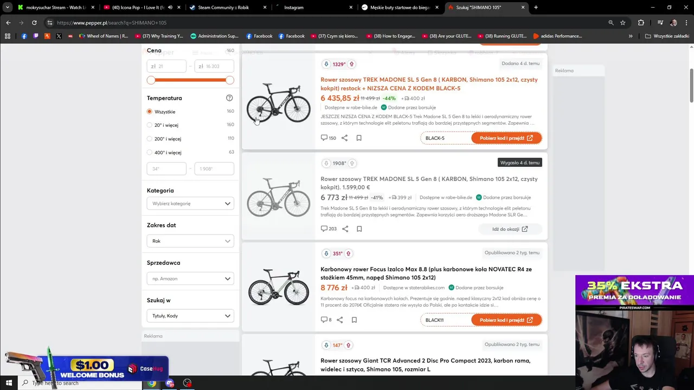Open the Giant TCR Advanced 2 deal title

(x=426, y=365)
